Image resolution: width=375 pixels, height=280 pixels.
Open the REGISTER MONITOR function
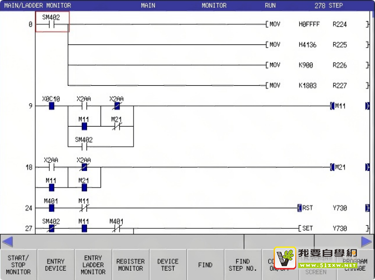tap(131, 265)
